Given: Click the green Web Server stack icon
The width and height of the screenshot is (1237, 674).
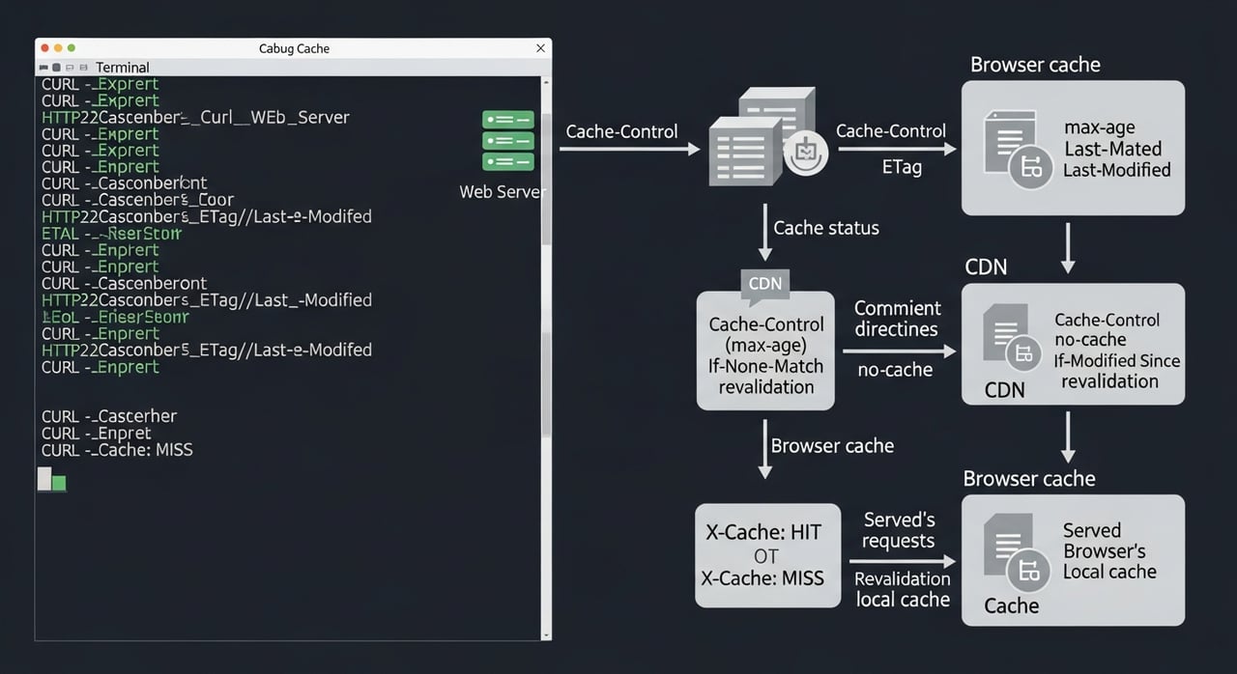Looking at the screenshot, I should (x=508, y=141).
